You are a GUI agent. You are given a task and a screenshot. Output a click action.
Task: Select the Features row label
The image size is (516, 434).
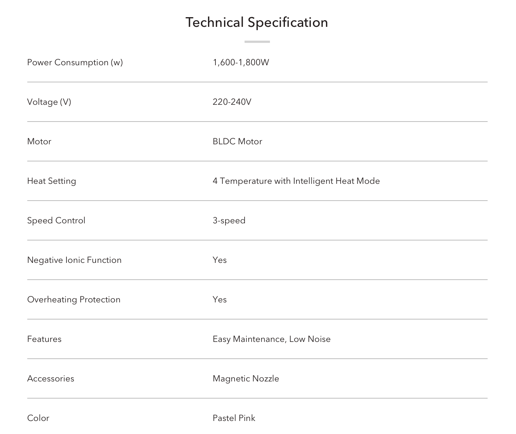(x=44, y=339)
